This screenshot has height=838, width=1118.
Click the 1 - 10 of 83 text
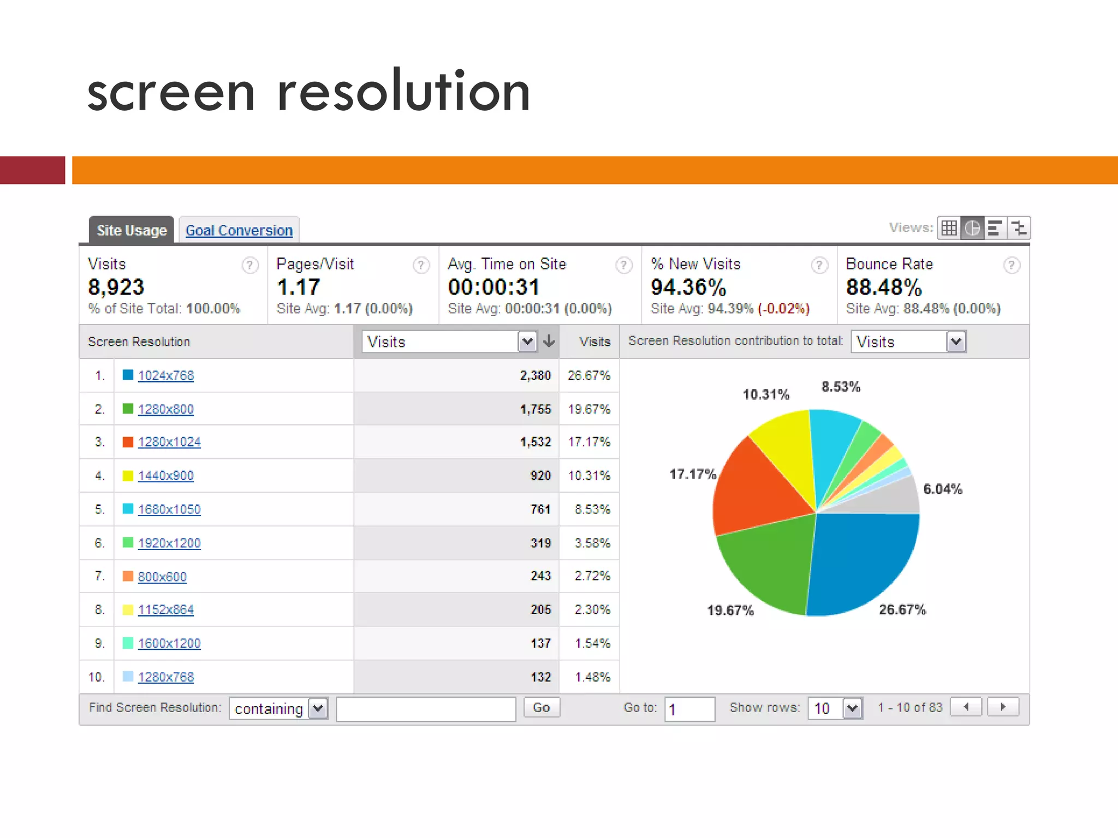[x=910, y=707]
